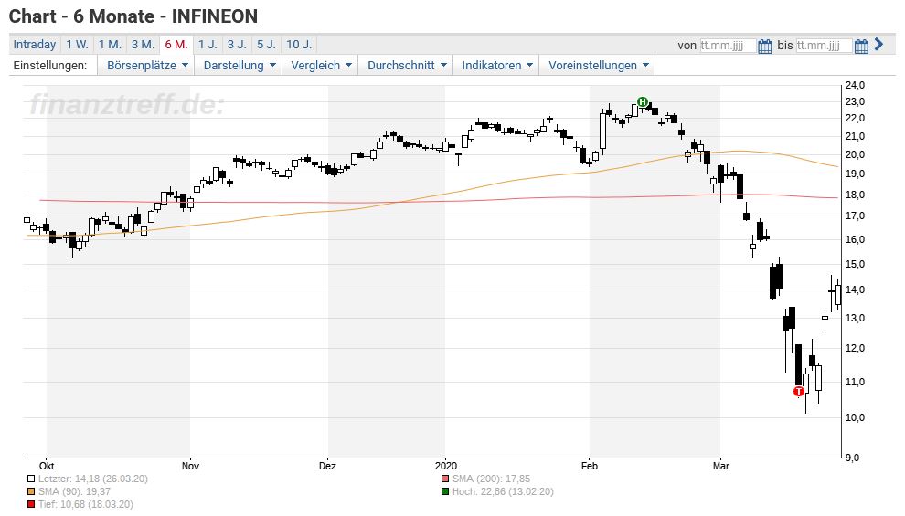
Task: Click the 18,0 price axis label
Action: point(855,195)
